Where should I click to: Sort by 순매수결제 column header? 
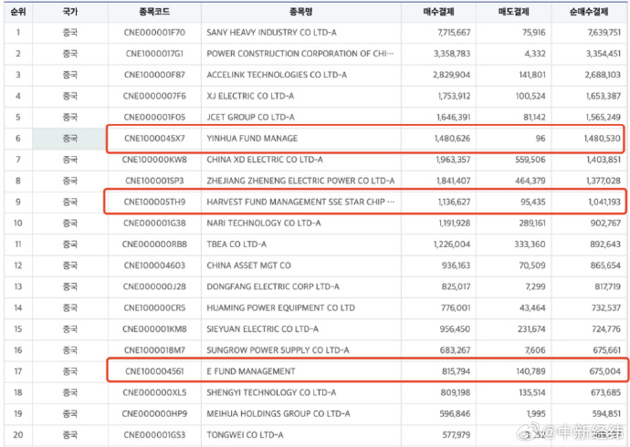click(591, 14)
